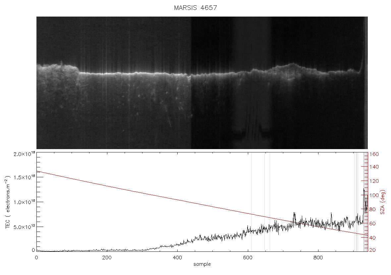
Task: Click the 400 sample tick label
Action: tap(177, 258)
